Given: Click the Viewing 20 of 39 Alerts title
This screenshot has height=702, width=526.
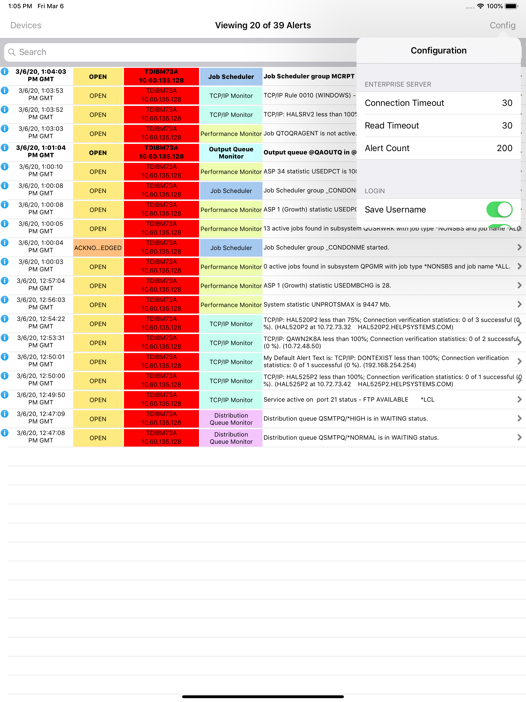Looking at the screenshot, I should click(263, 25).
